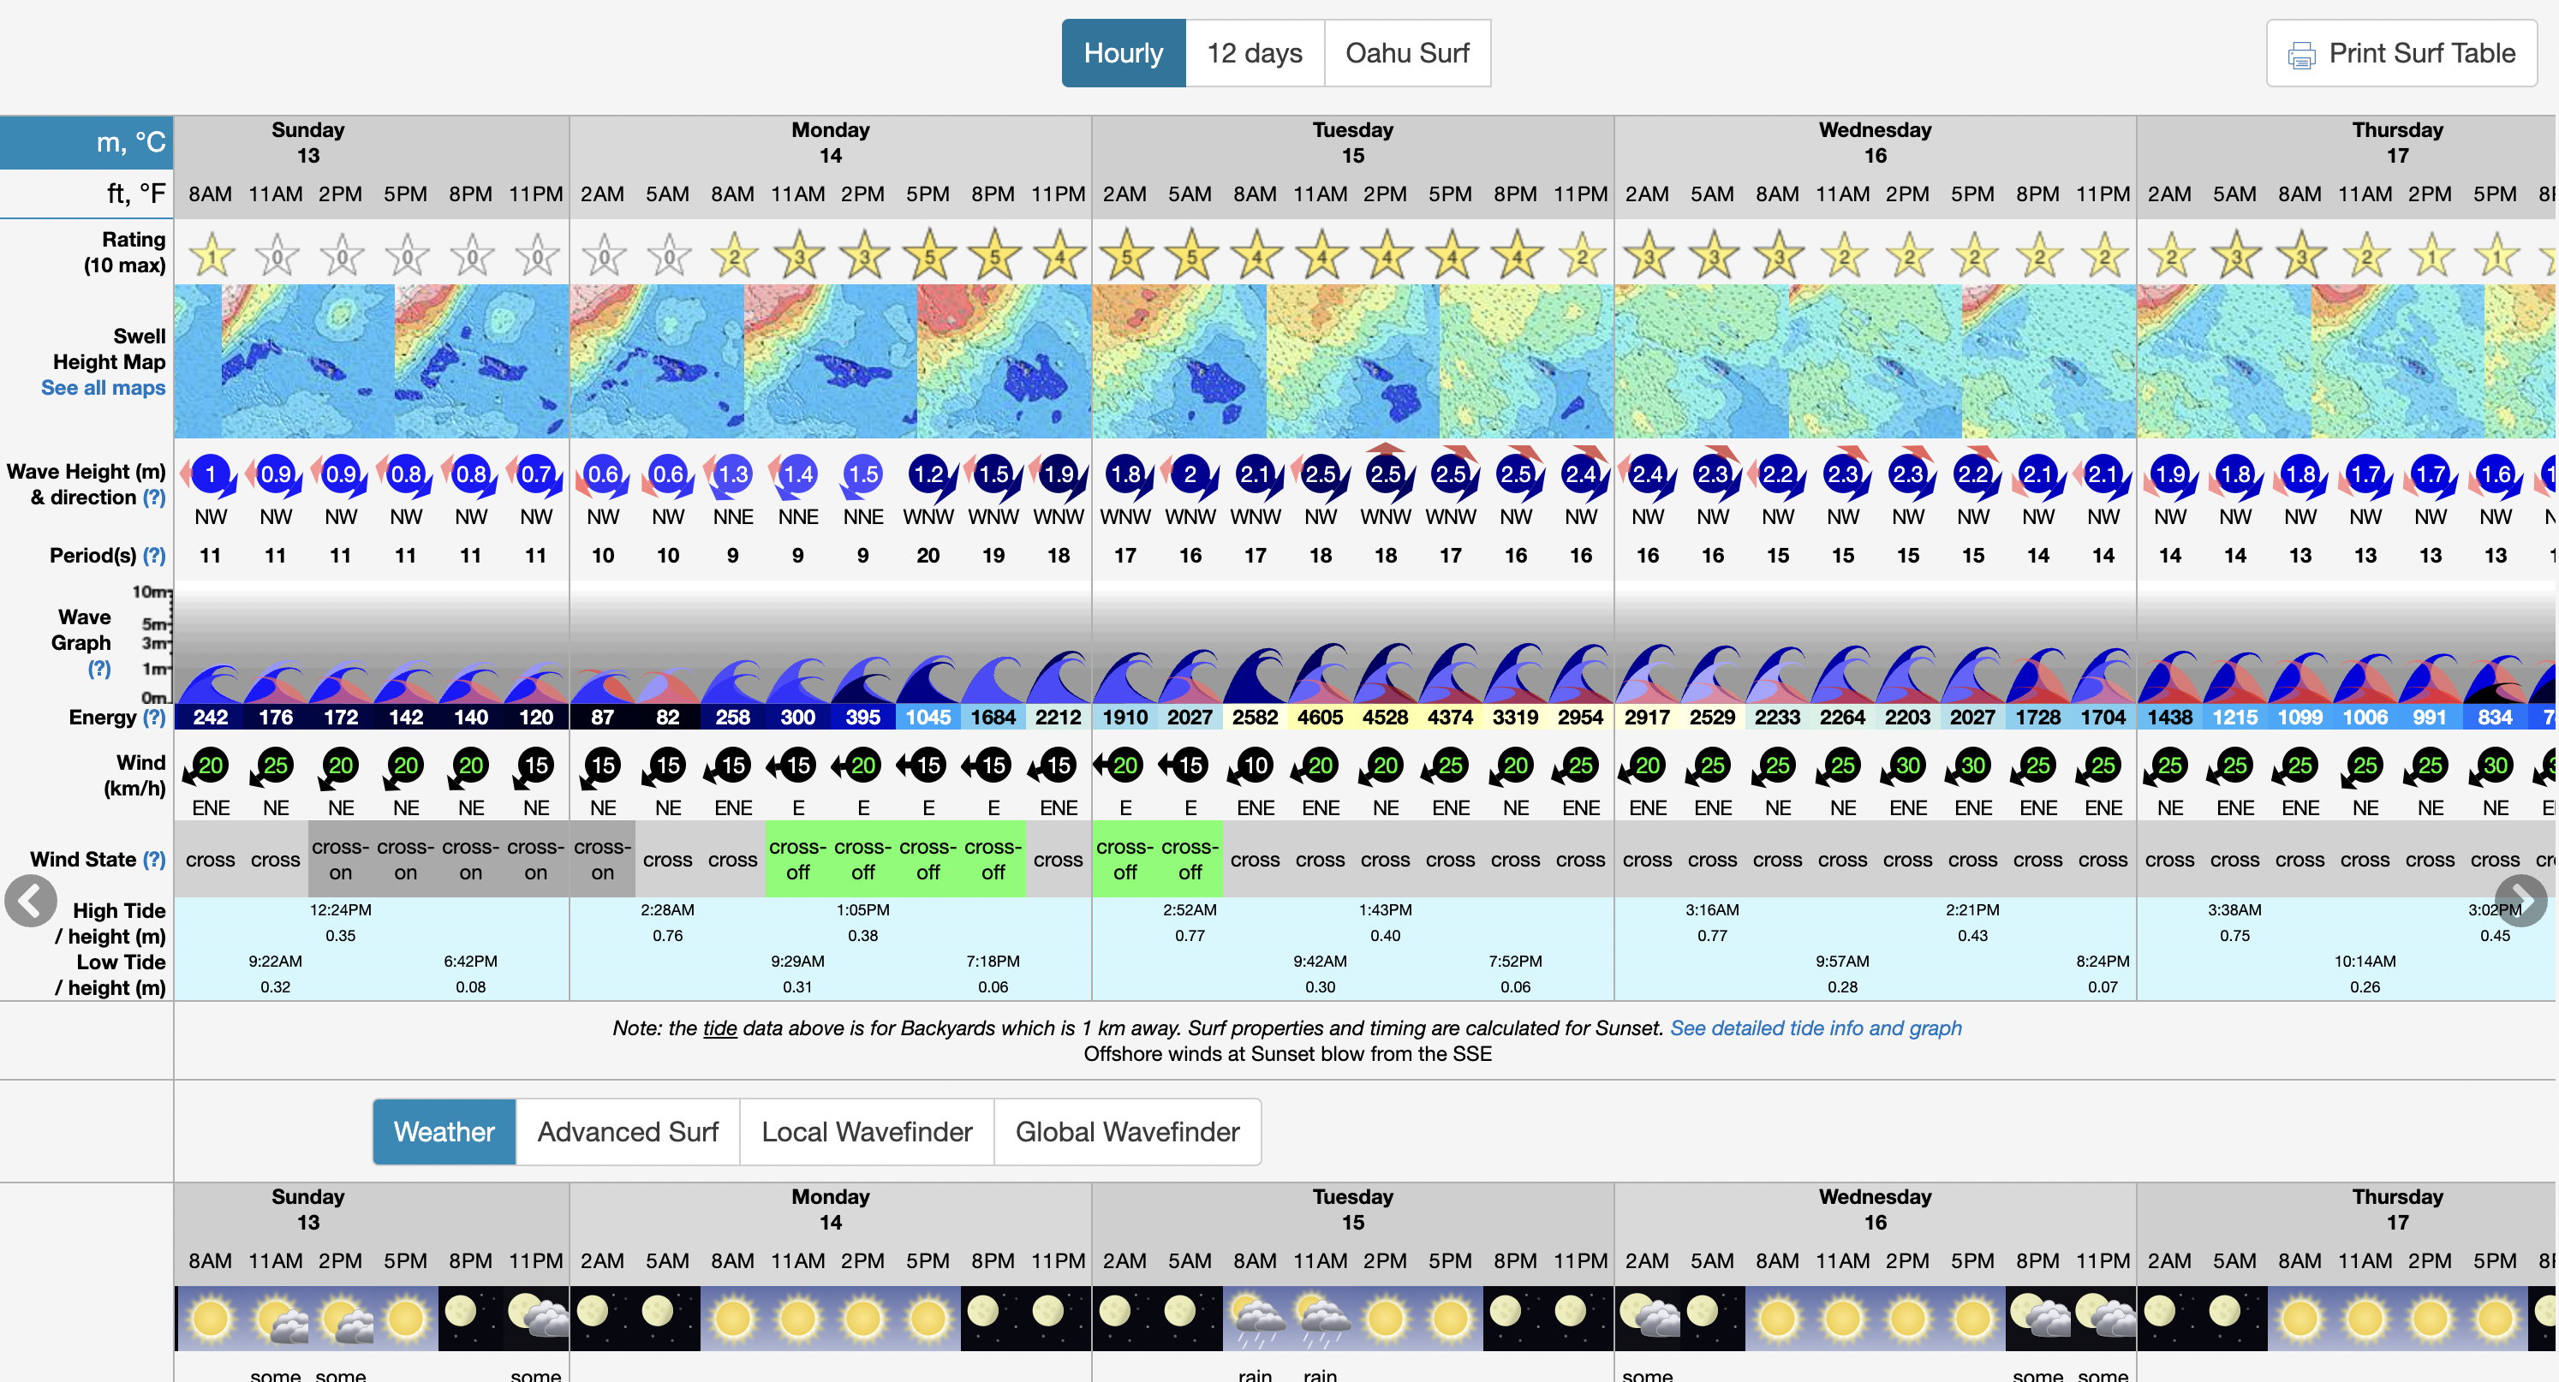Click Wednesday 2AM cloudy moon weather icon
The height and width of the screenshot is (1382, 2559).
coord(1647,1319)
